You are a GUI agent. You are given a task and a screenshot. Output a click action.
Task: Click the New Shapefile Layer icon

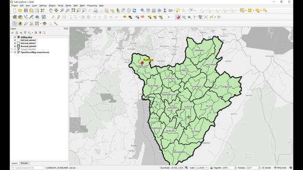point(26,17)
